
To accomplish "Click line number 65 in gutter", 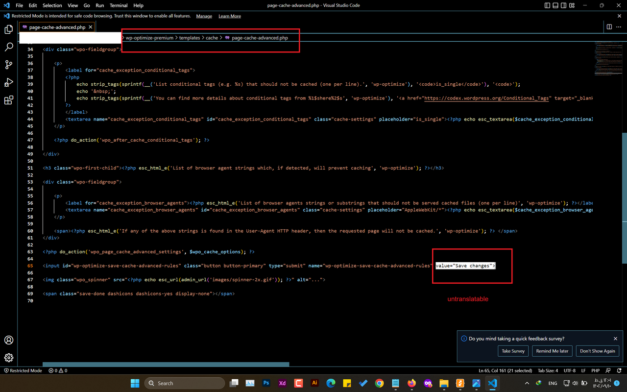I will point(30,266).
